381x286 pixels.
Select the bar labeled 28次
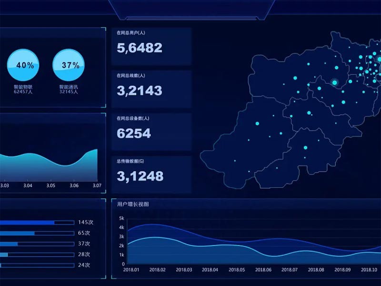[x=37, y=255]
